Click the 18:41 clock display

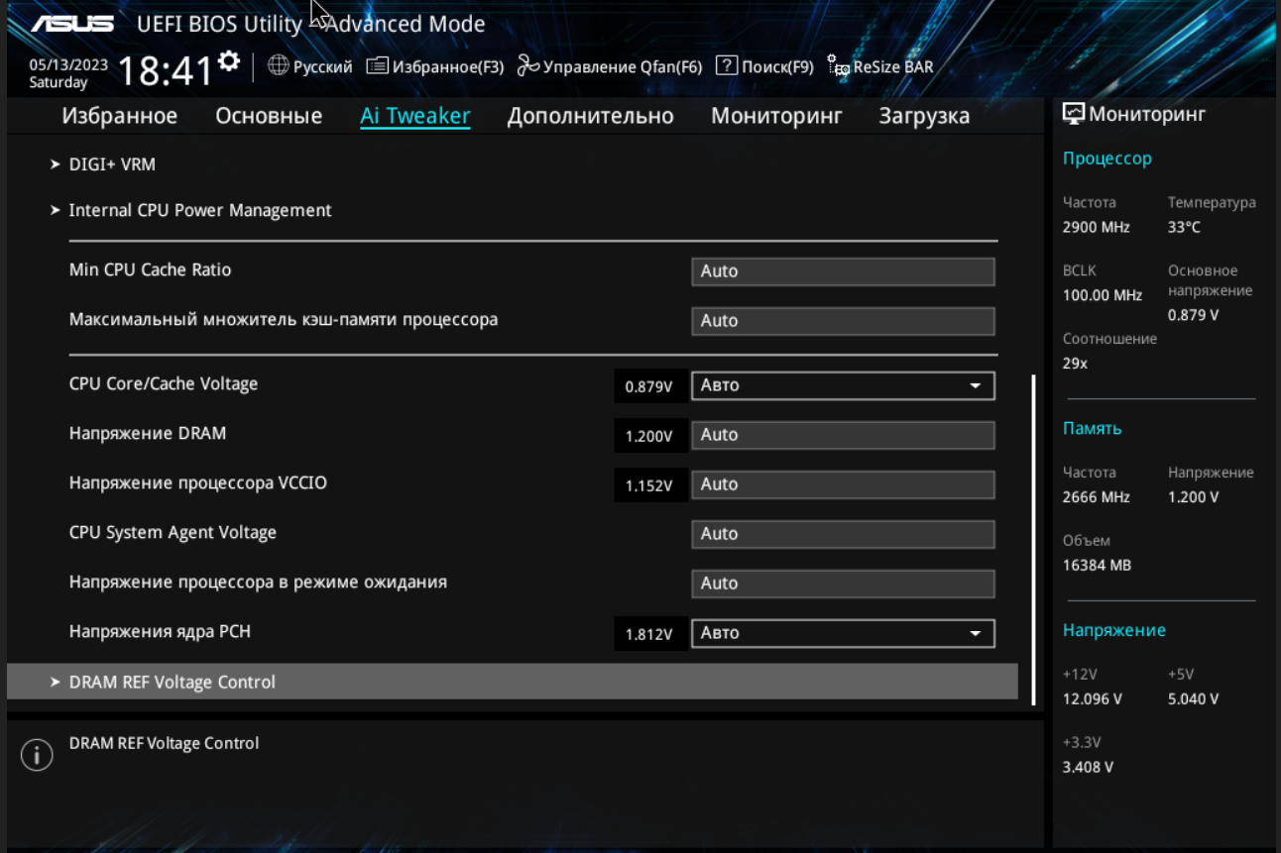coord(166,70)
